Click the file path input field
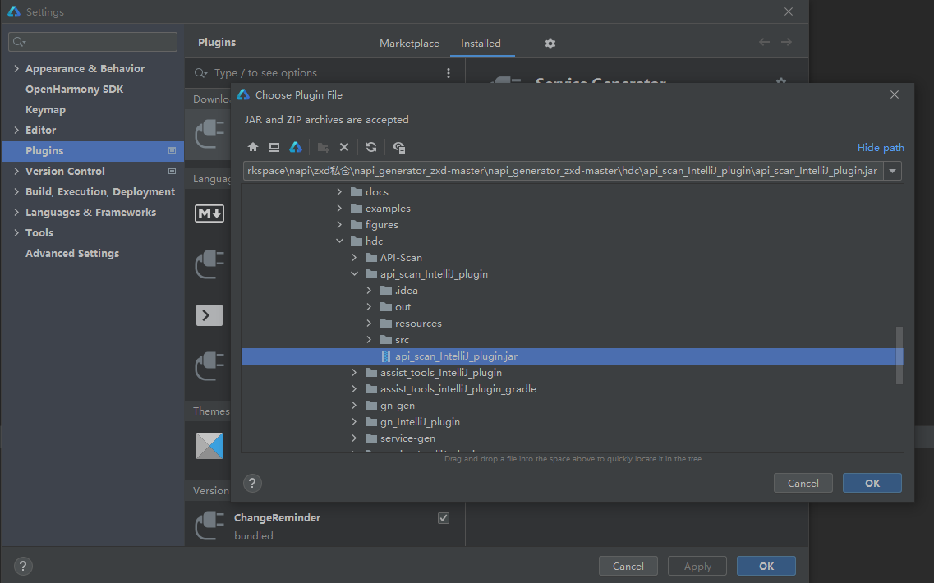 pos(563,171)
